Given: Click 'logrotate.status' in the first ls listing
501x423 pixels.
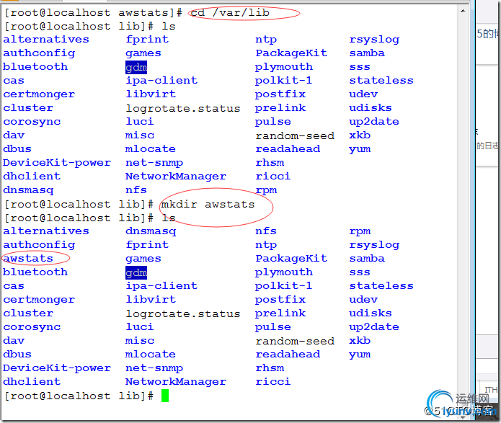Looking at the screenshot, I should point(183,108).
